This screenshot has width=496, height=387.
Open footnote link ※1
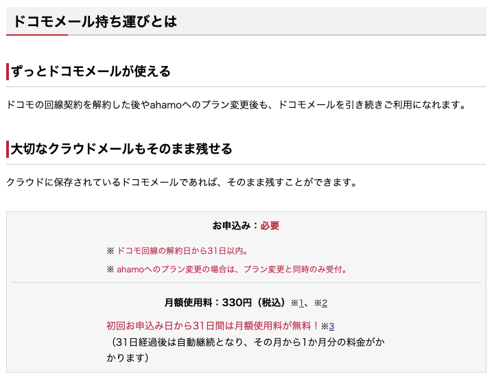click(x=301, y=303)
